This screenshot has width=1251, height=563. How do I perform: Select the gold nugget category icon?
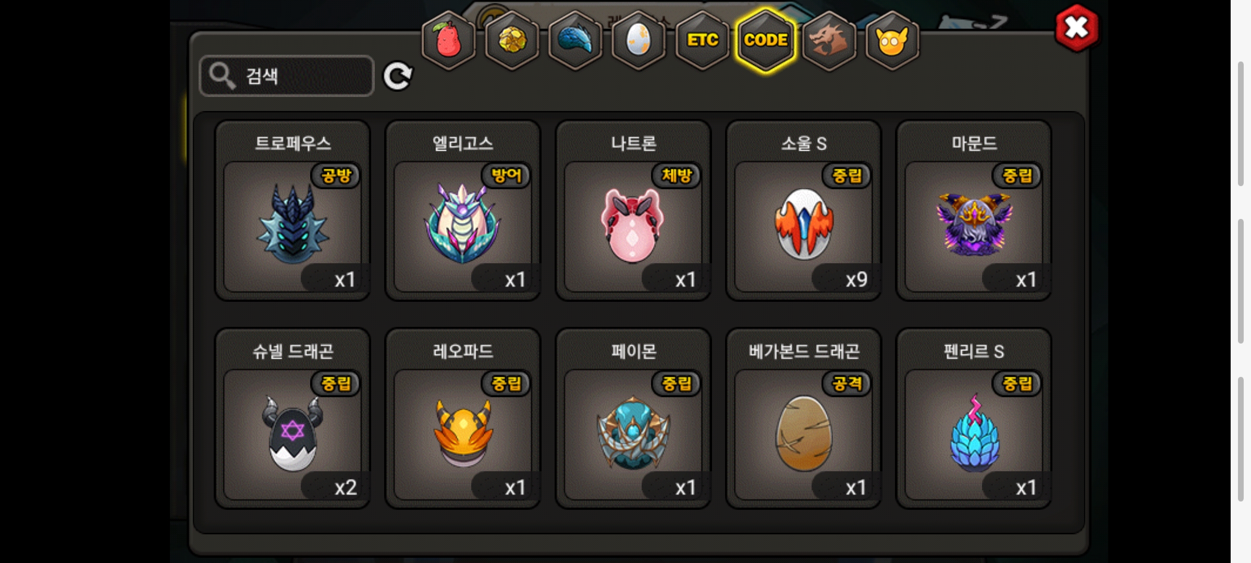click(x=512, y=40)
